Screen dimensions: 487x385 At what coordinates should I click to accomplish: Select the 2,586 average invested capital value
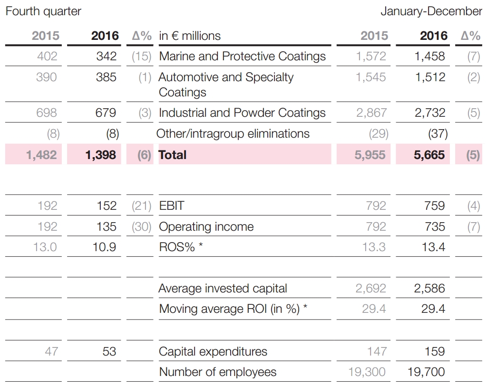[x=429, y=289]
